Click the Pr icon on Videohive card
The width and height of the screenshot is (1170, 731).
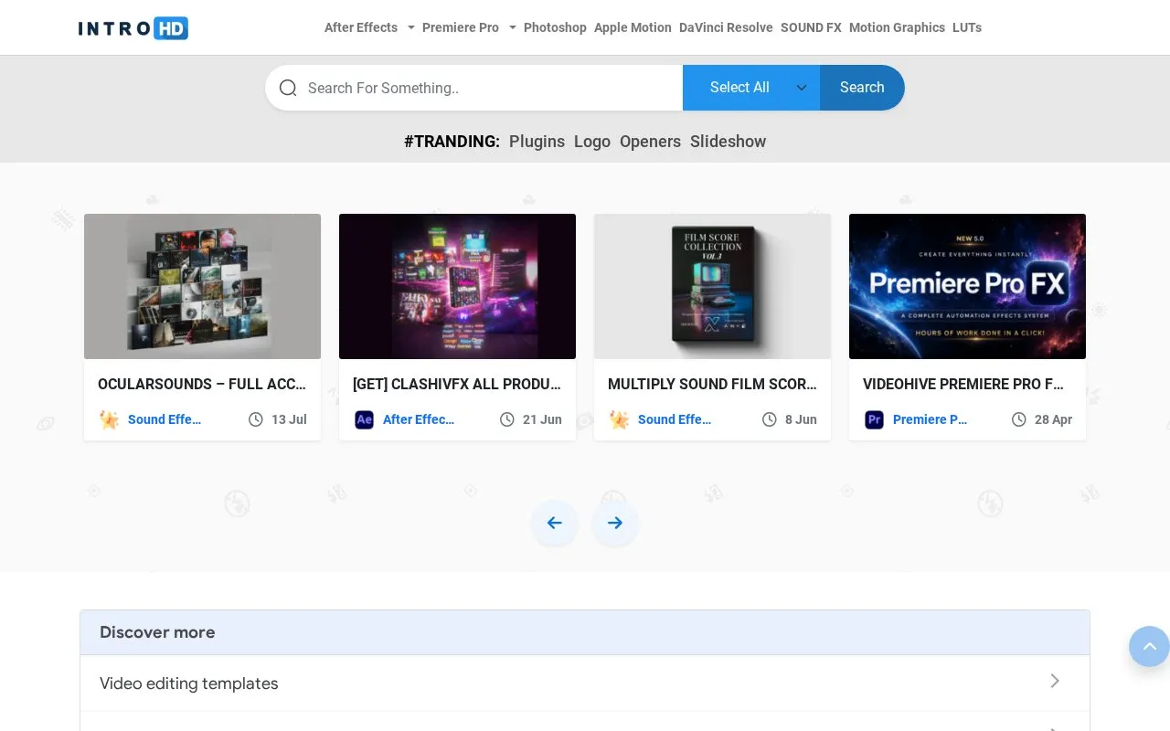pyautogui.click(x=874, y=419)
